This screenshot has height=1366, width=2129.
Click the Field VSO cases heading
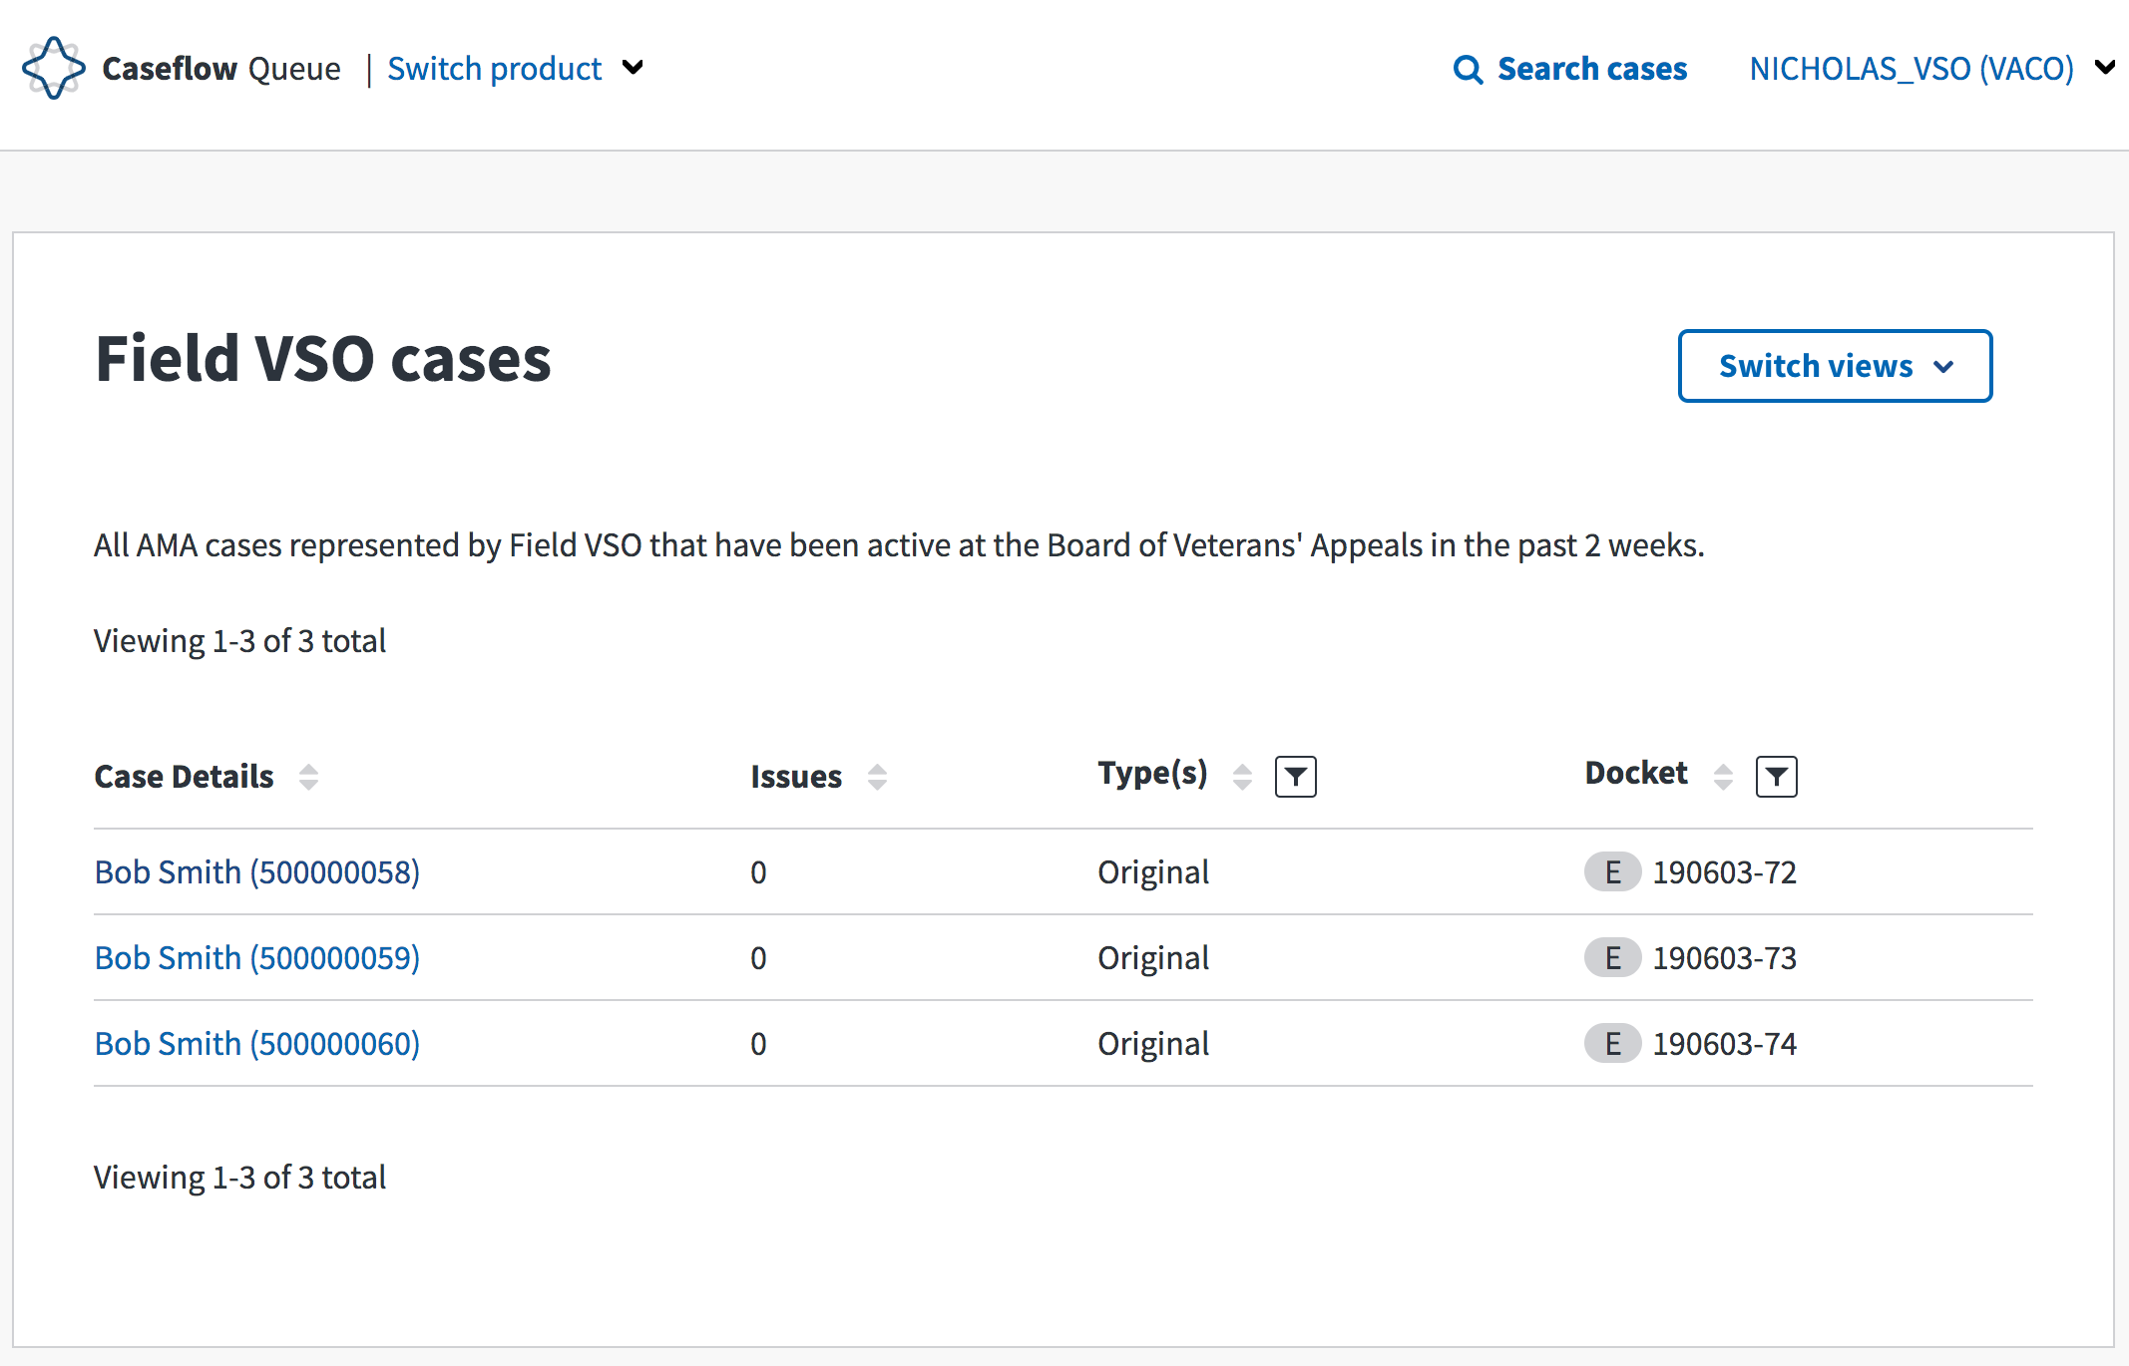(x=323, y=359)
